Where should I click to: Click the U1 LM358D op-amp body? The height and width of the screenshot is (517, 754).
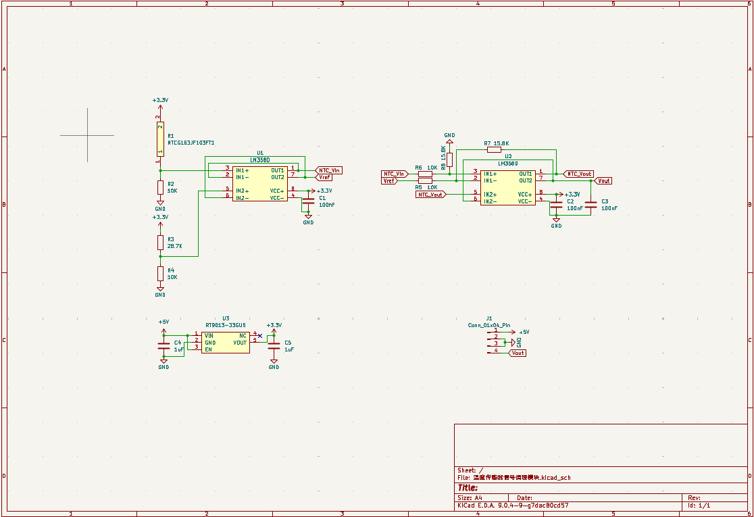pyautogui.click(x=260, y=184)
